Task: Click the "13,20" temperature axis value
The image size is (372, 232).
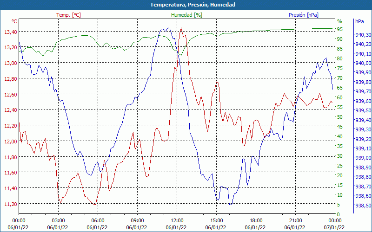Action: pyautogui.click(x=11, y=47)
